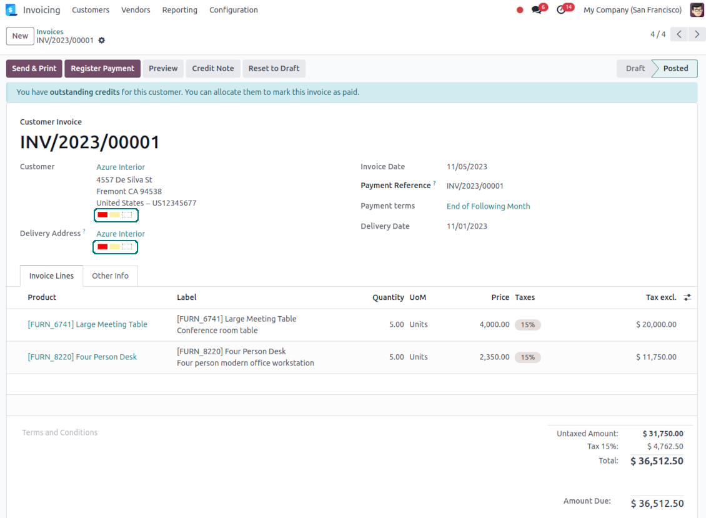
Task: Go to the next record arrow
Action: pos(697,34)
